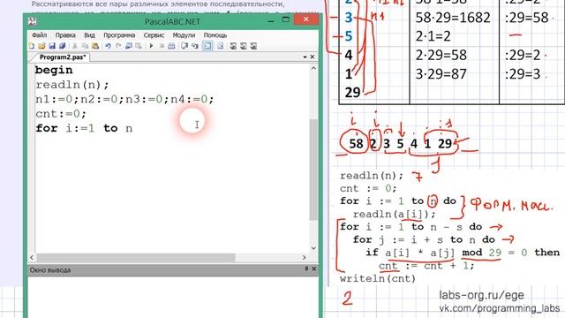Open the Правка menu
This screenshot has height=318, width=565.
(x=65, y=35)
